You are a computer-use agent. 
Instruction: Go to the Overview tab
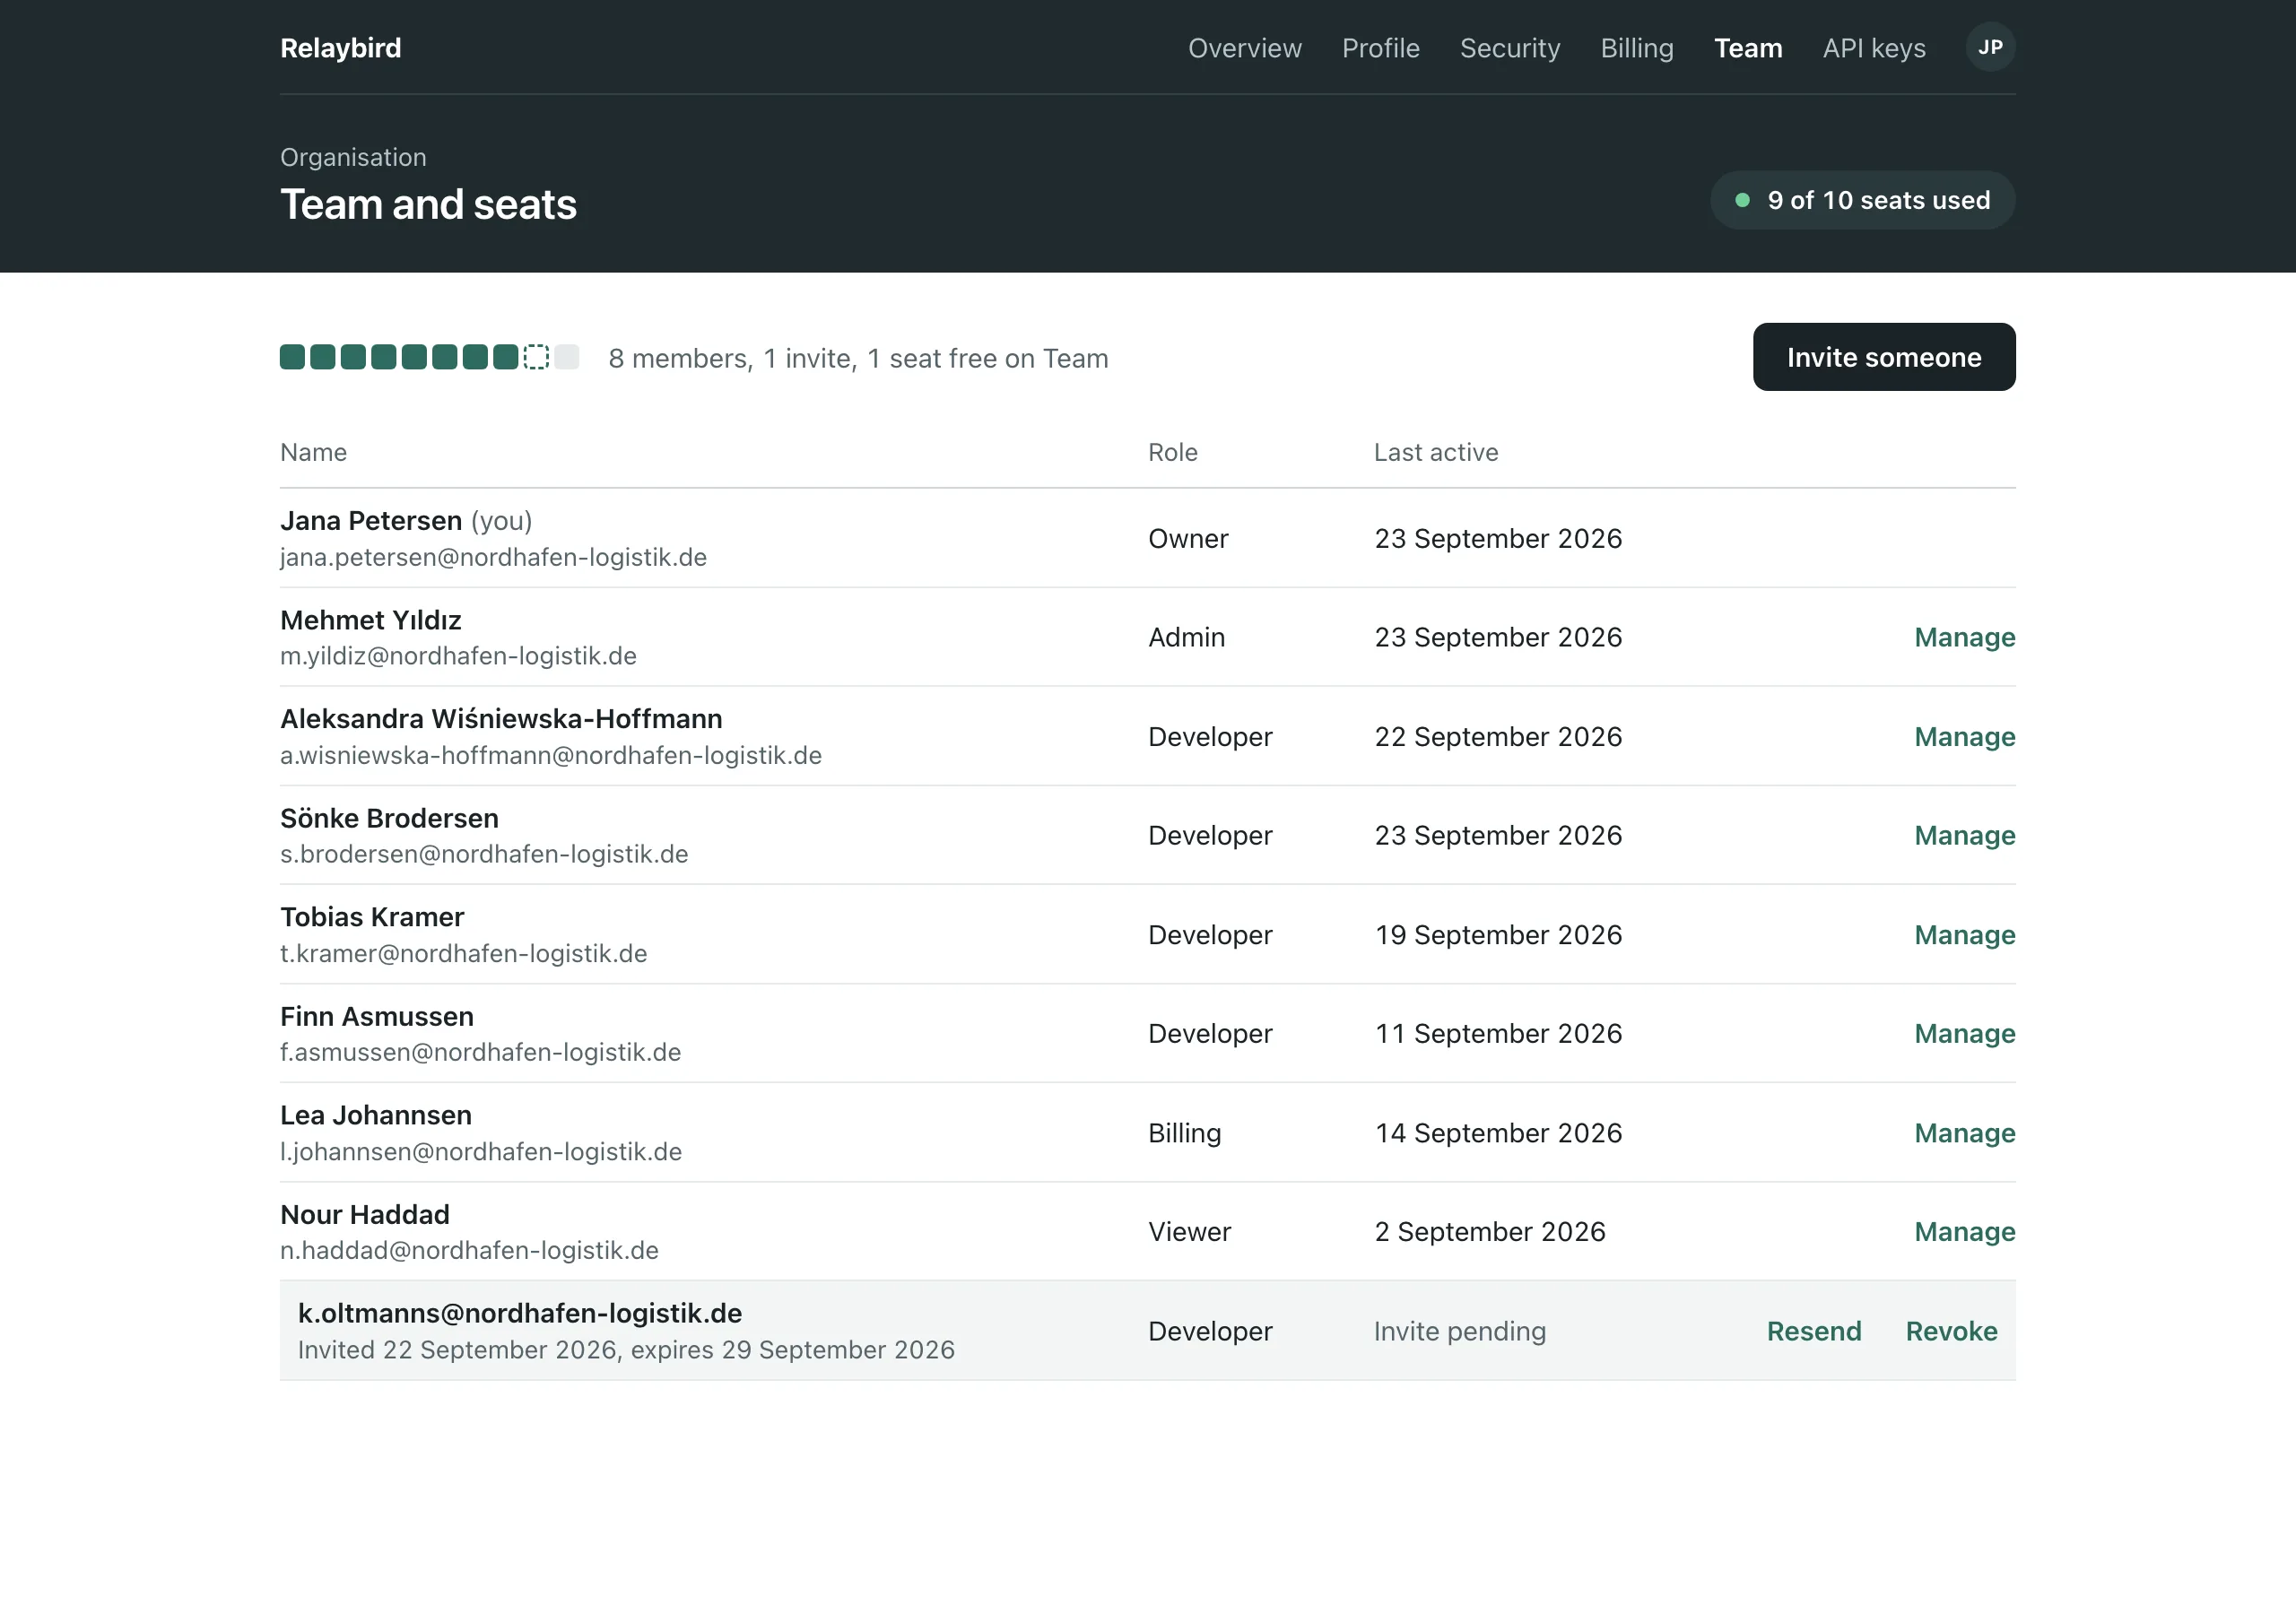[x=1244, y=48]
